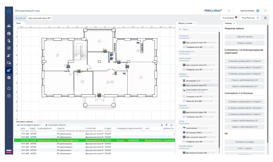Click the Сбросить тревогу button
The image size is (273, 162).
point(244,36)
